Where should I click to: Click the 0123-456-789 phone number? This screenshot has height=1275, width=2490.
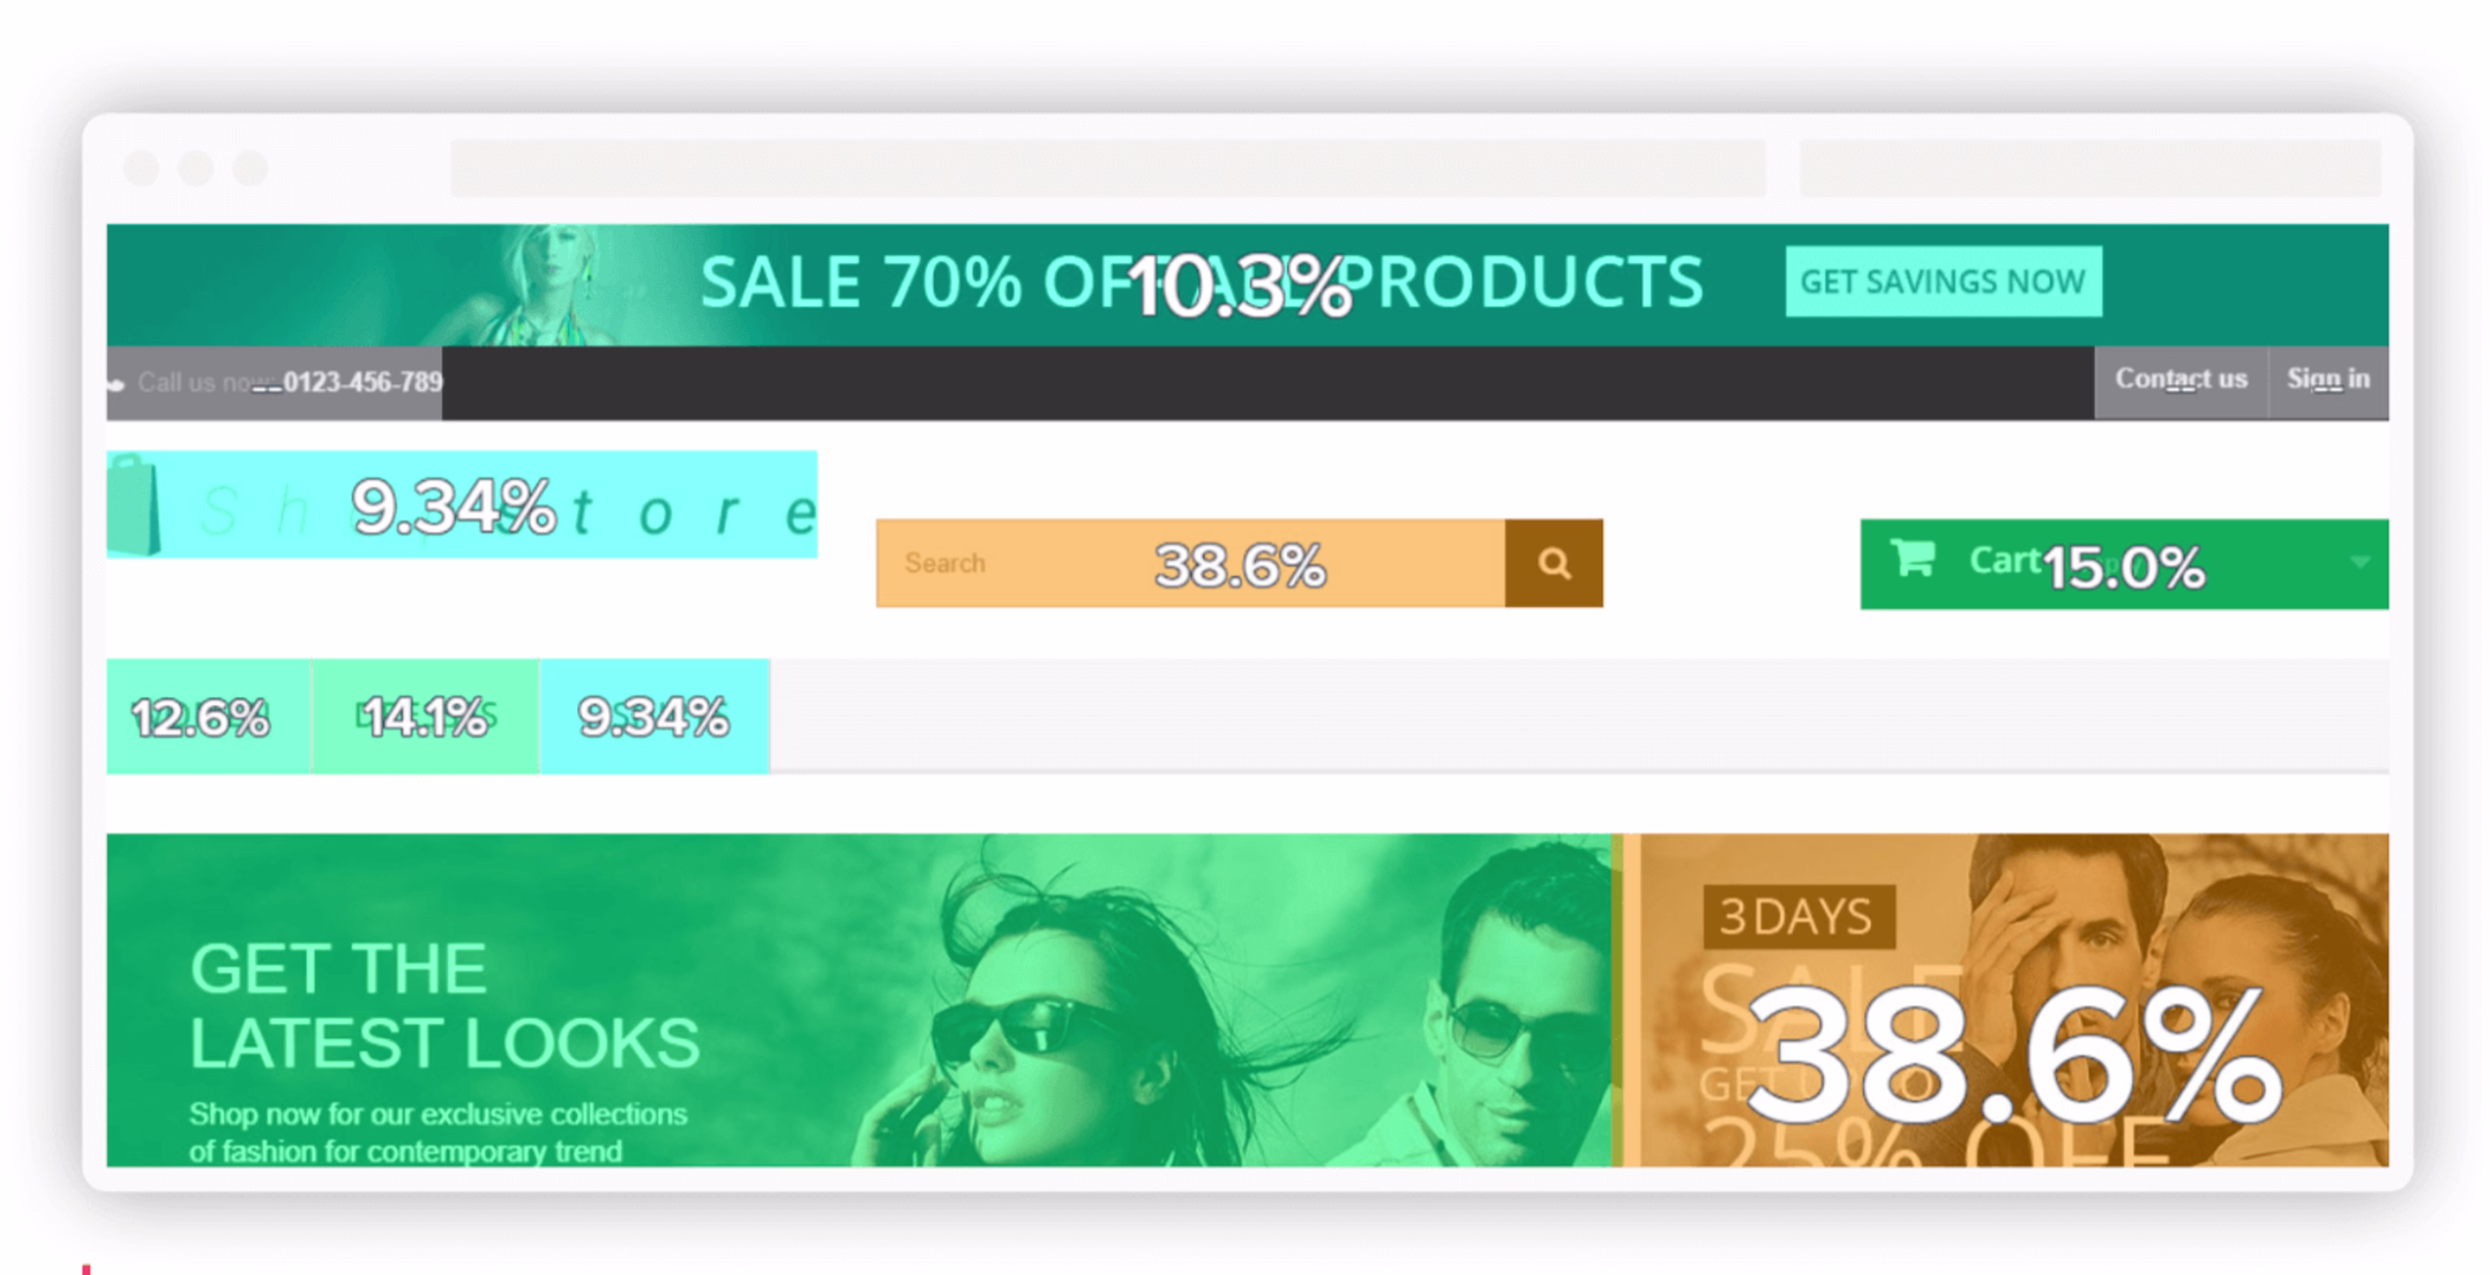coord(362,383)
